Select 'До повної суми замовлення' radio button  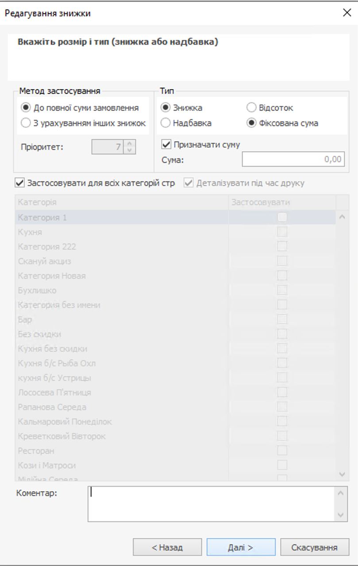click(x=26, y=108)
